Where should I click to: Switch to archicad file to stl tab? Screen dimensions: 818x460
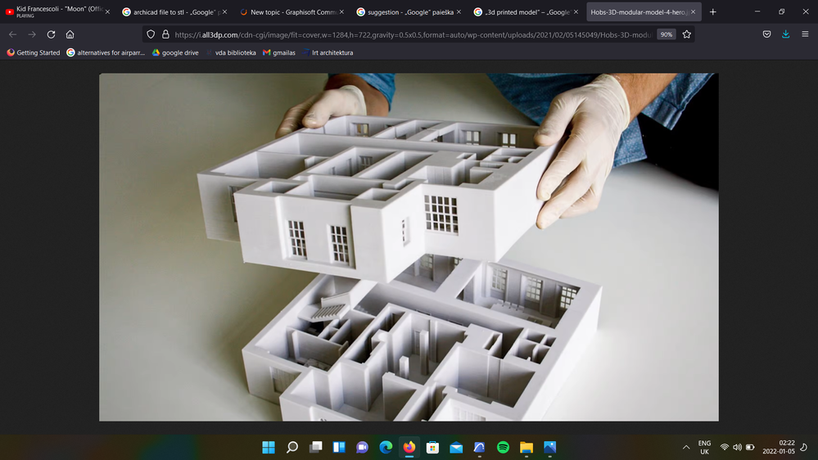click(x=174, y=11)
